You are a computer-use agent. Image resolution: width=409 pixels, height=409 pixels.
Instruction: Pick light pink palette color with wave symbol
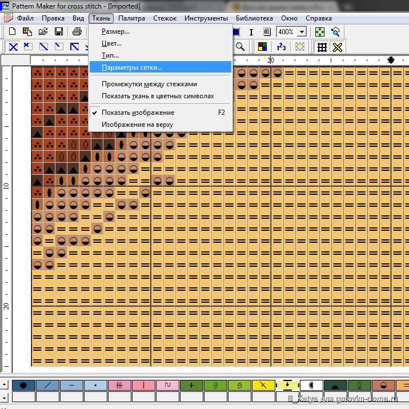coord(167,385)
